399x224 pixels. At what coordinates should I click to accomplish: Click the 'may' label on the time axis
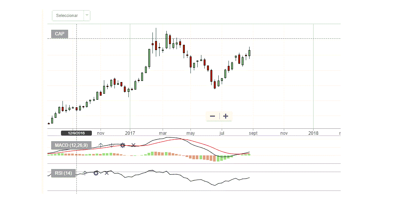190,133
